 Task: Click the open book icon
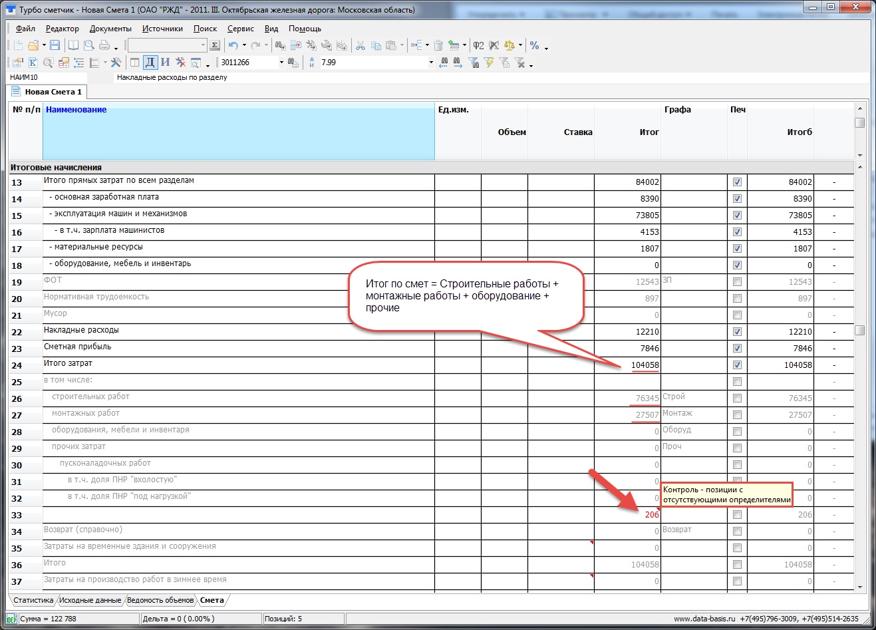(x=73, y=45)
